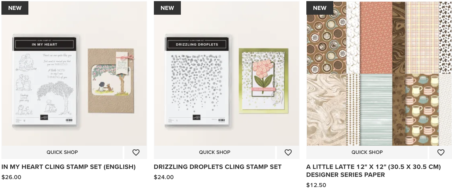Click the $26.00 price text
Image resolution: width=452 pixels, height=189 pixels.
(11, 177)
